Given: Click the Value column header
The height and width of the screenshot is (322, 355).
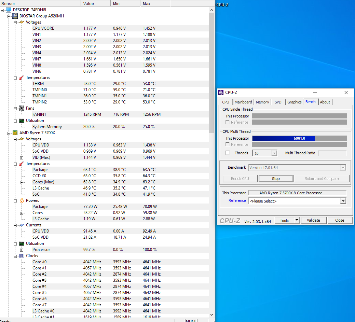Looking at the screenshot, I should (x=96, y=3).
